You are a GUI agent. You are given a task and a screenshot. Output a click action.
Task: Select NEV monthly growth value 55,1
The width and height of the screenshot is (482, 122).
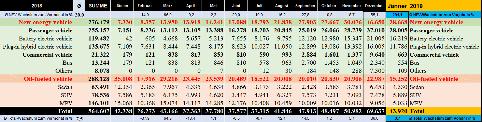[374, 15]
